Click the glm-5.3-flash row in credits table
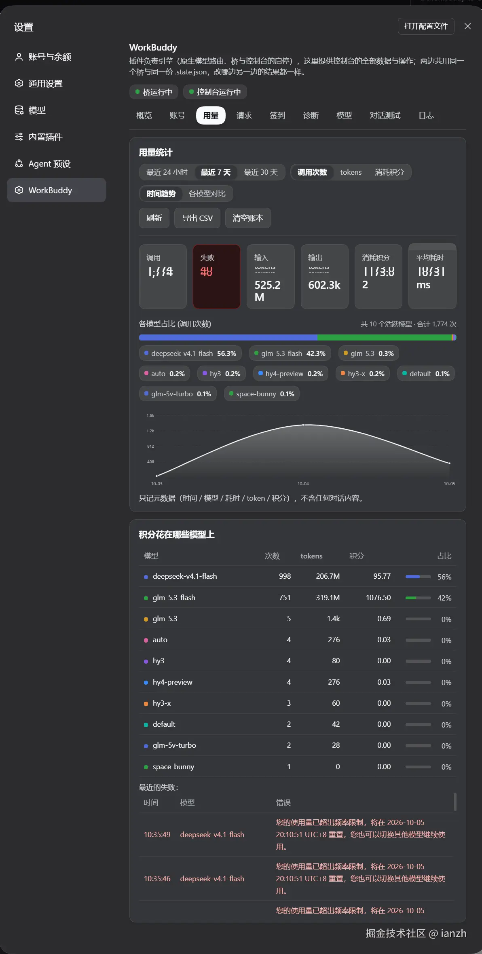Viewport: 482px width, 954px height. [298, 598]
